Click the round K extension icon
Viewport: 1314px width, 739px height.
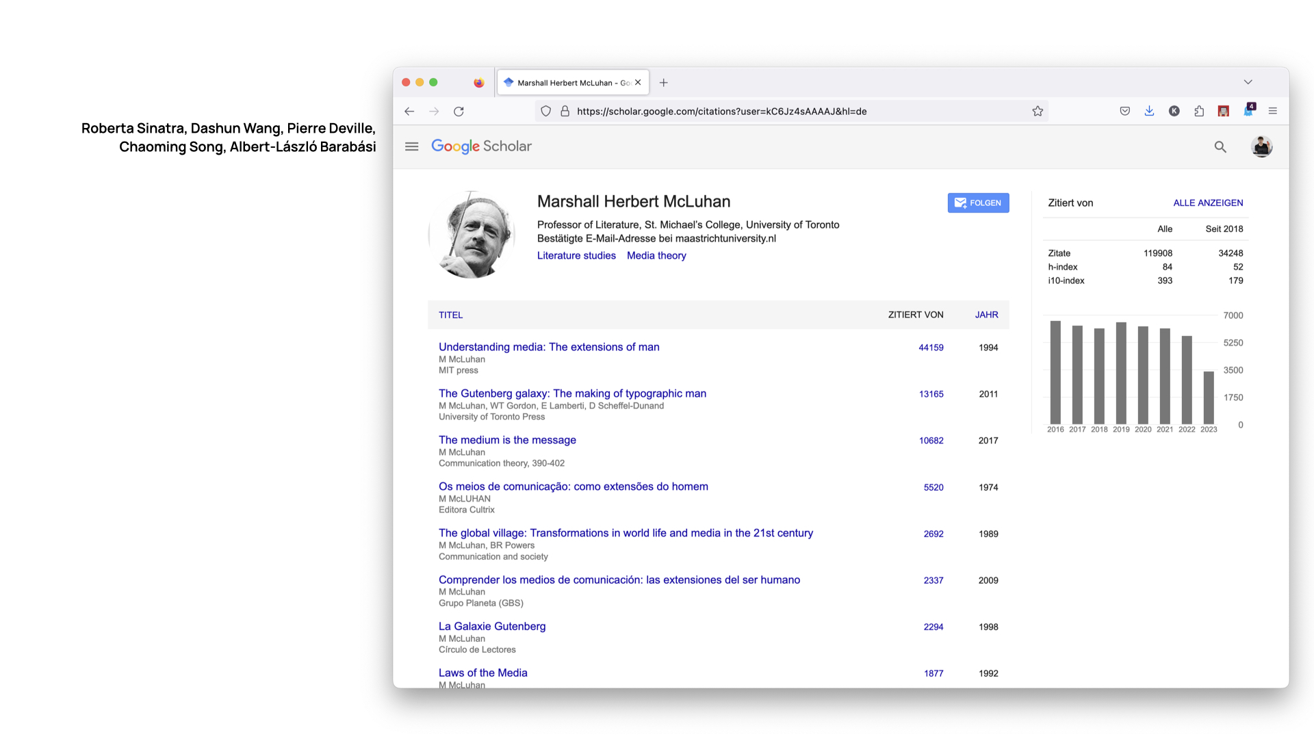[x=1174, y=111]
